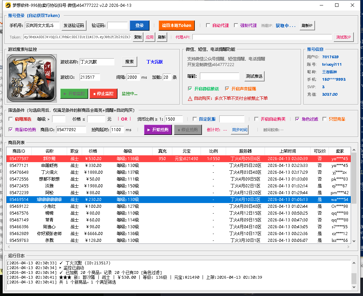This screenshot has width=363, height=296.
Task: Sort list by 价格 column header
Action: click(x=93, y=151)
